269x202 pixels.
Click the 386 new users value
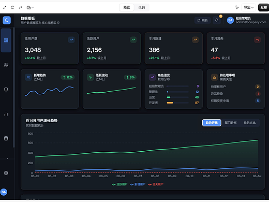[154, 50]
